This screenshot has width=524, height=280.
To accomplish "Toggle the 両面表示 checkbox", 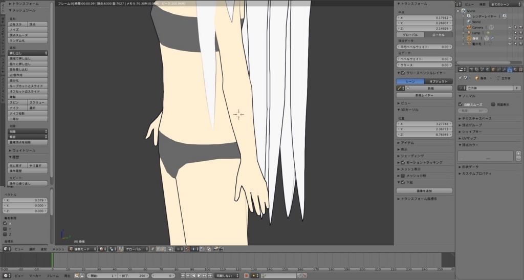I will [x=493, y=104].
